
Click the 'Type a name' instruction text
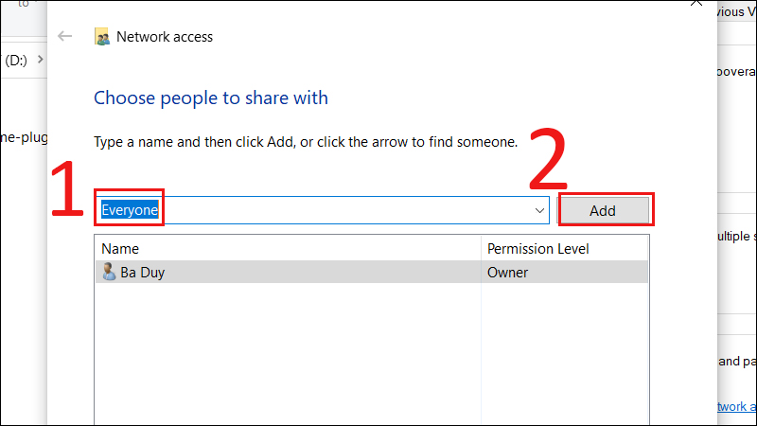coord(306,143)
